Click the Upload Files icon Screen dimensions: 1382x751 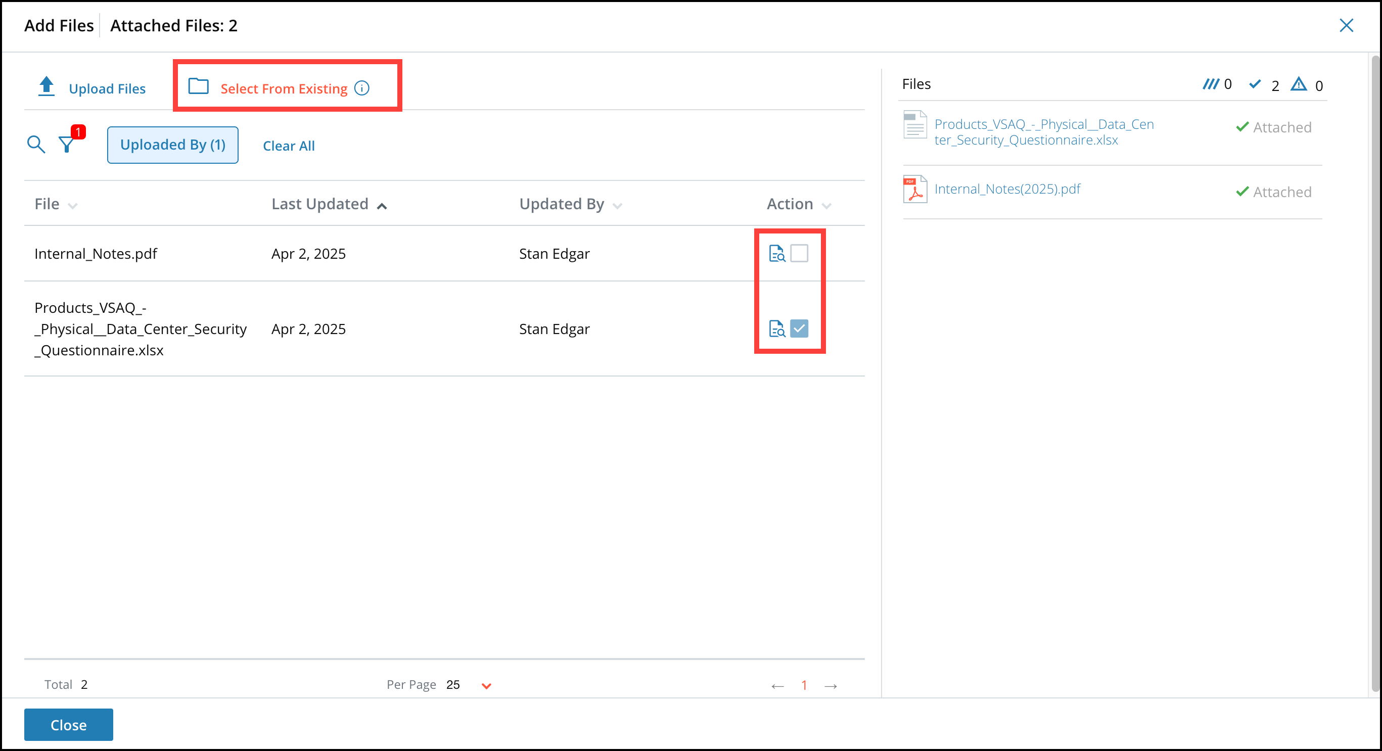point(46,86)
